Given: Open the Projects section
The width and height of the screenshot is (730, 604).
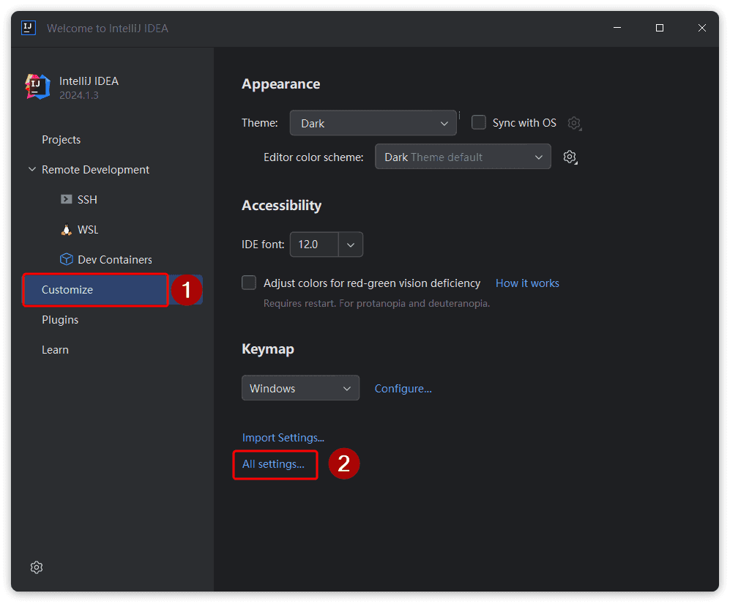Looking at the screenshot, I should 61,140.
